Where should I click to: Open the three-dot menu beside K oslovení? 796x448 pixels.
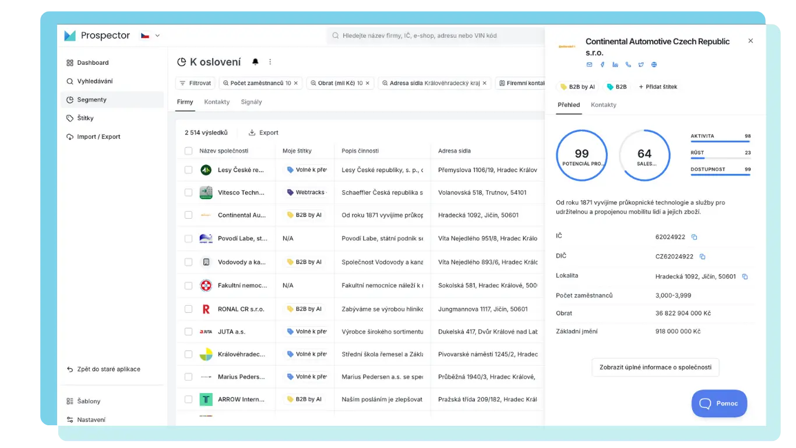(x=270, y=62)
